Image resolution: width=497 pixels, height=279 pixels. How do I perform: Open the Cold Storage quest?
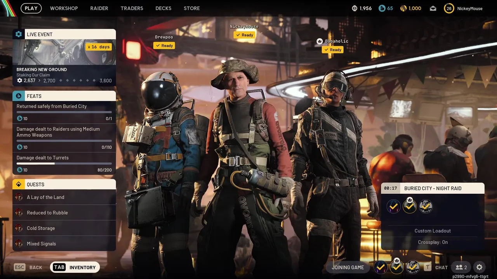pos(64,228)
